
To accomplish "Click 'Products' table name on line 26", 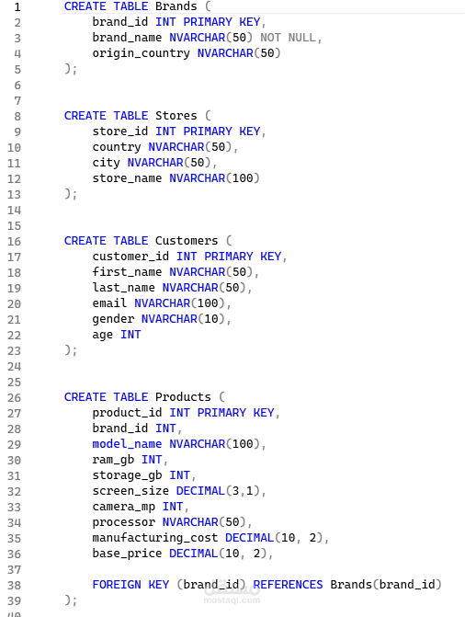I will [x=183, y=397].
